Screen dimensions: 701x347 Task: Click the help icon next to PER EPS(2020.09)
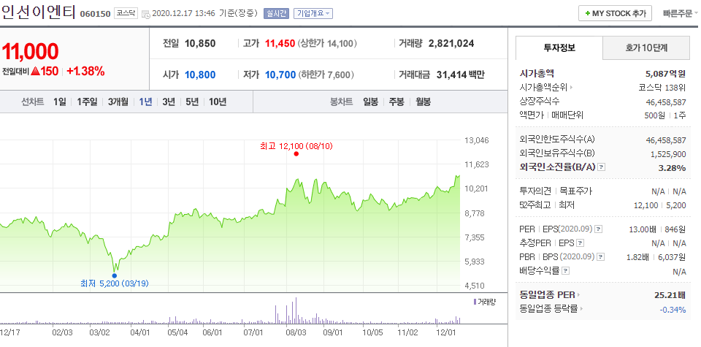tap(598, 229)
